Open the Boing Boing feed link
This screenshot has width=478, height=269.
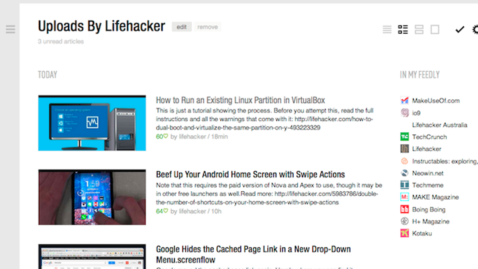[429, 209]
